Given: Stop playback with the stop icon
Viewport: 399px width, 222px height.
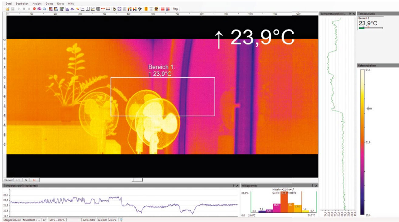Looking at the screenshot, I should (29, 9).
